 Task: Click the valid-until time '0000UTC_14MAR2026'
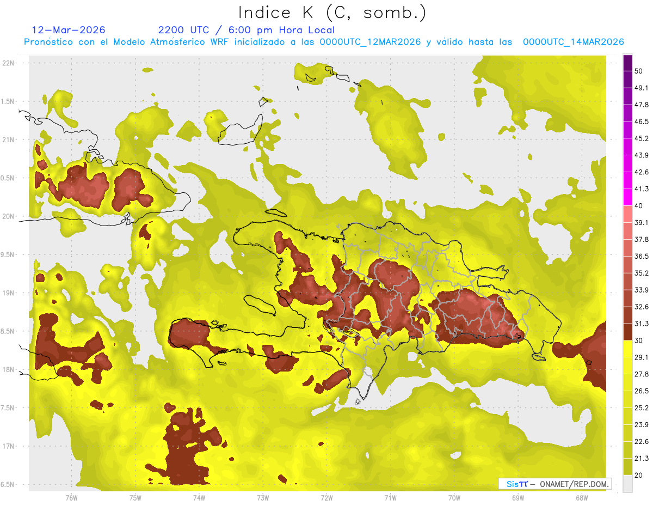click(x=573, y=42)
